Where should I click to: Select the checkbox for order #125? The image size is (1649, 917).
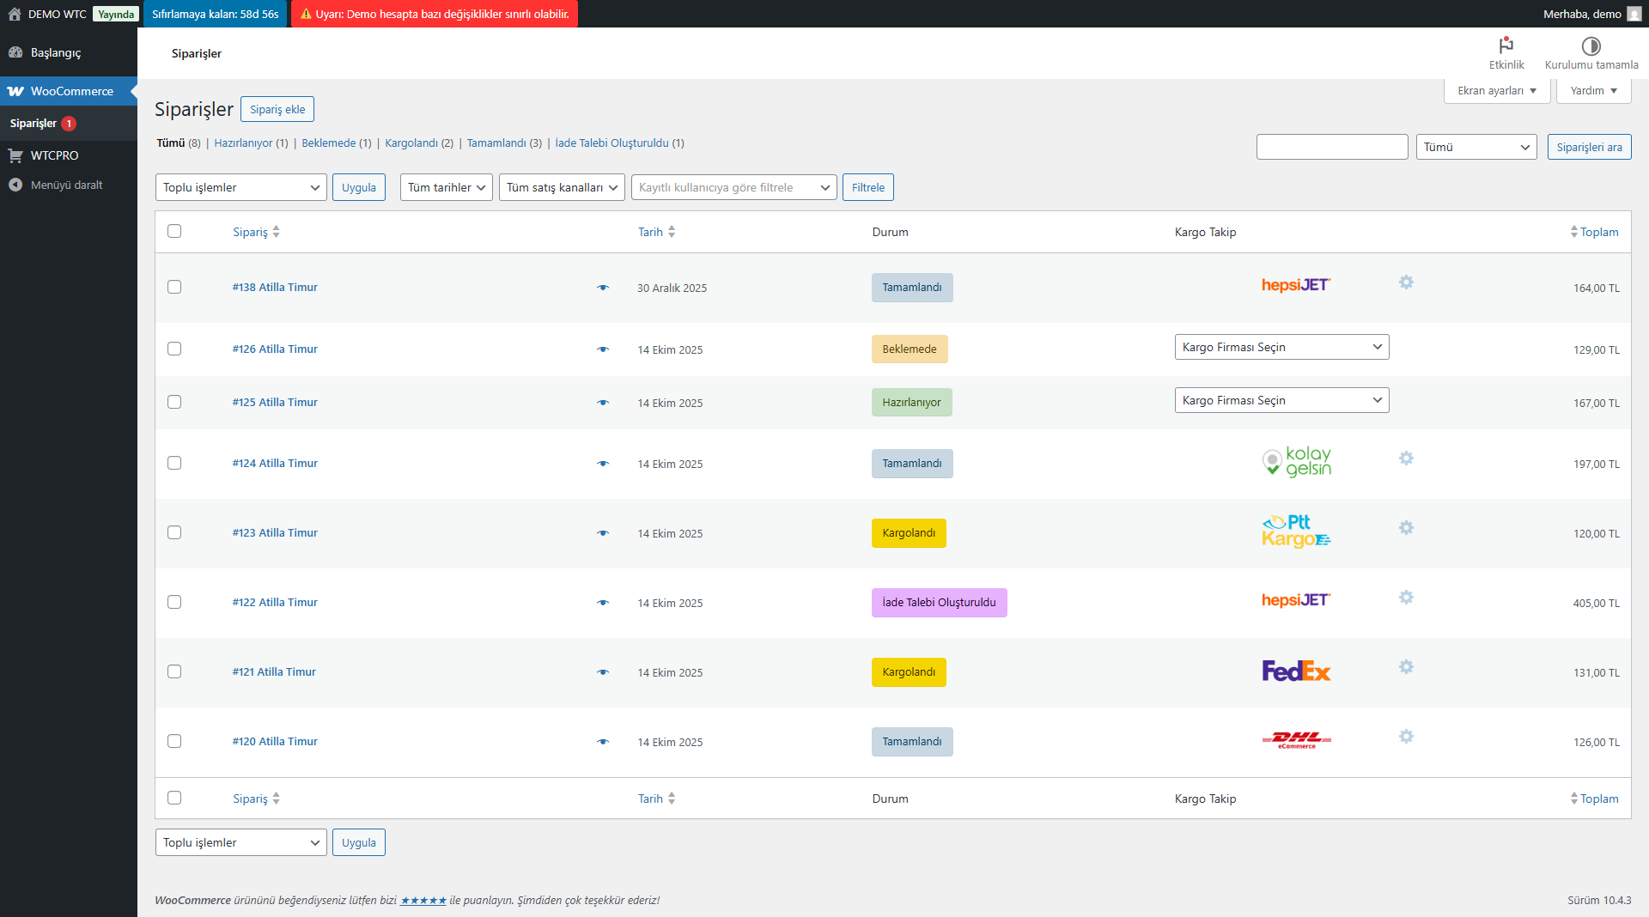(174, 402)
